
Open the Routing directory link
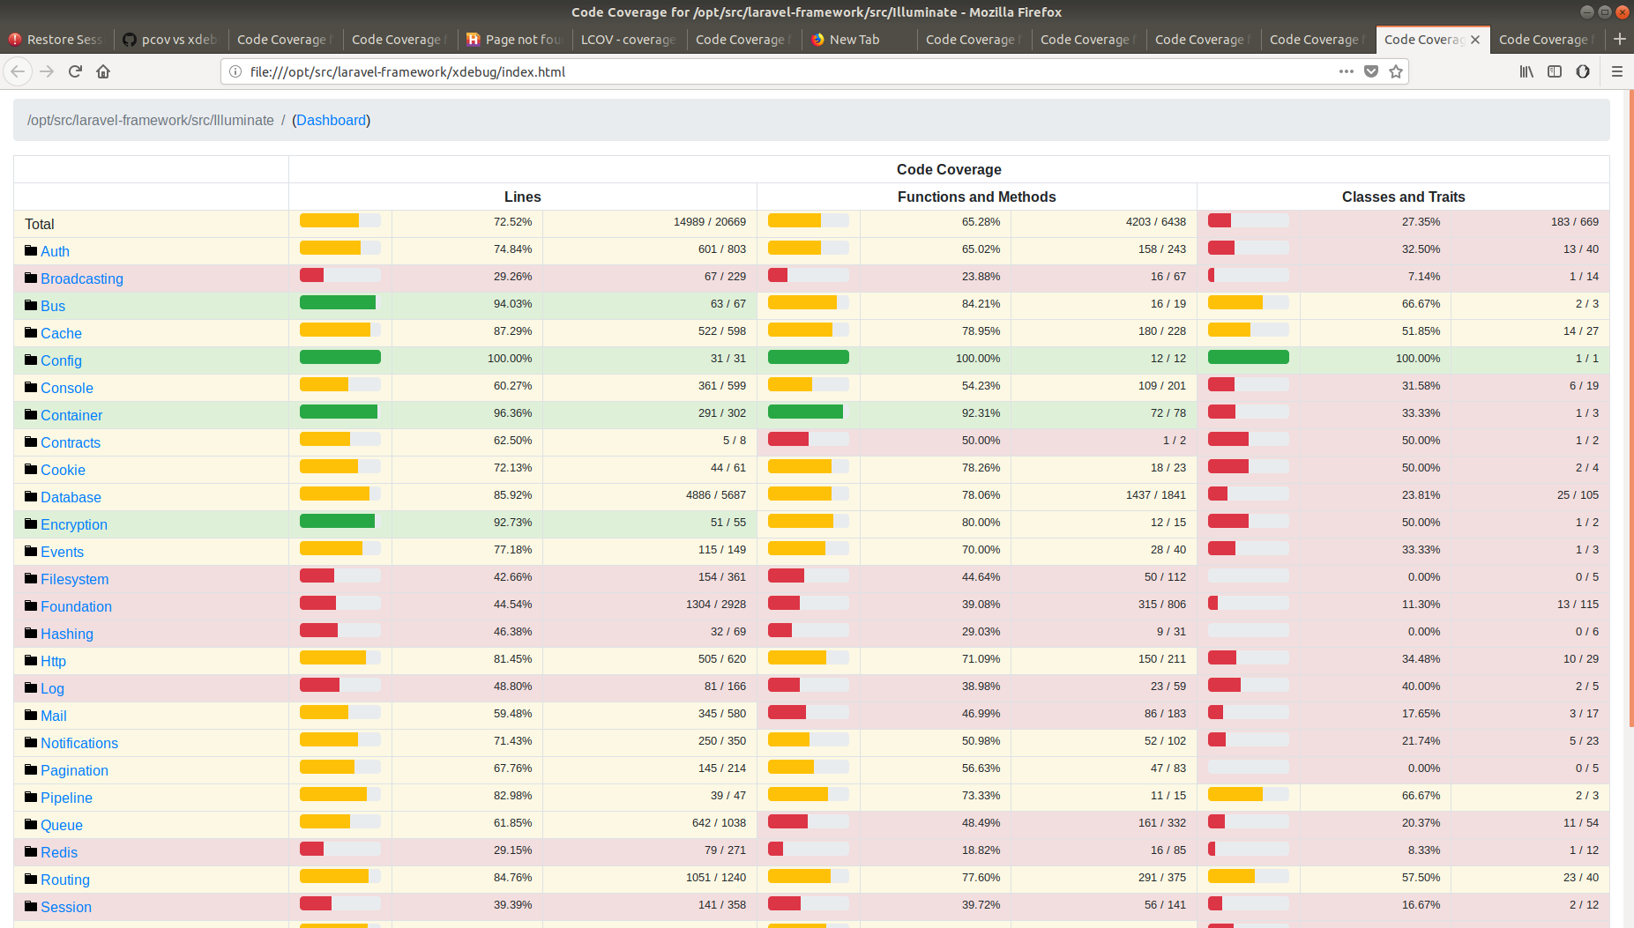[x=65, y=880]
